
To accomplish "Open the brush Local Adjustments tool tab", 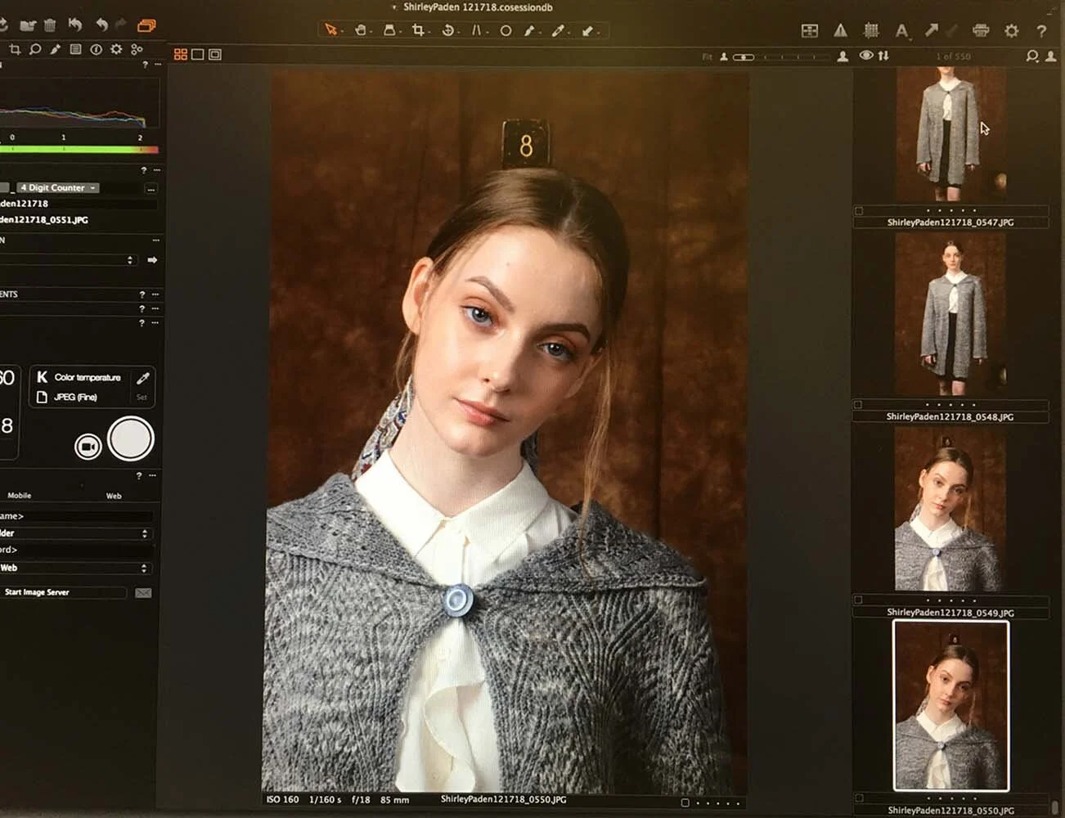I will (55, 49).
